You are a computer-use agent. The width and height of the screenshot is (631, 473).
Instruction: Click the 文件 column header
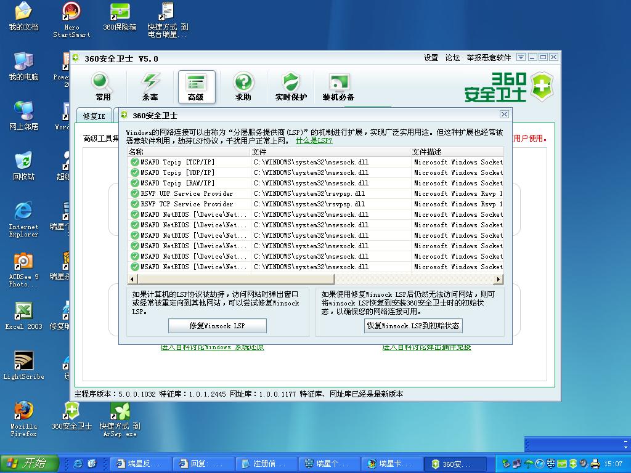point(330,152)
